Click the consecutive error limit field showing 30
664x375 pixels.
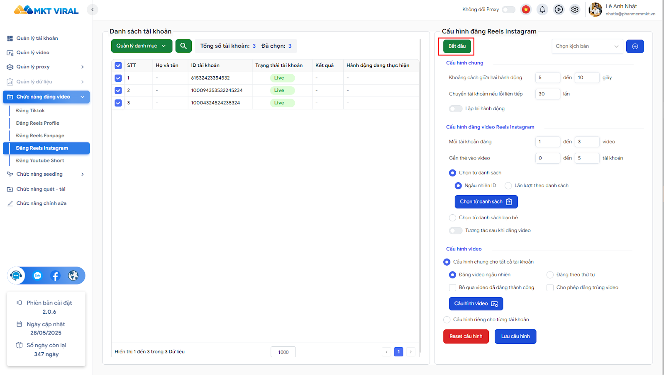(548, 94)
